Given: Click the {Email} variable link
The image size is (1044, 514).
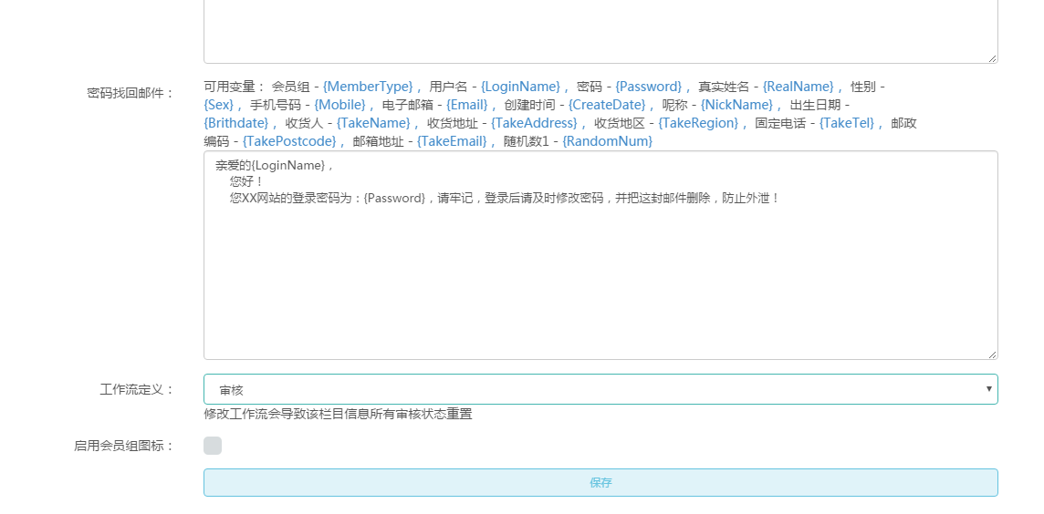Looking at the screenshot, I should point(466,105).
